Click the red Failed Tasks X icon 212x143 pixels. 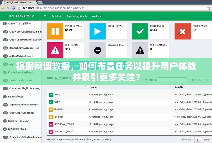pyautogui.click(x=183, y=31)
